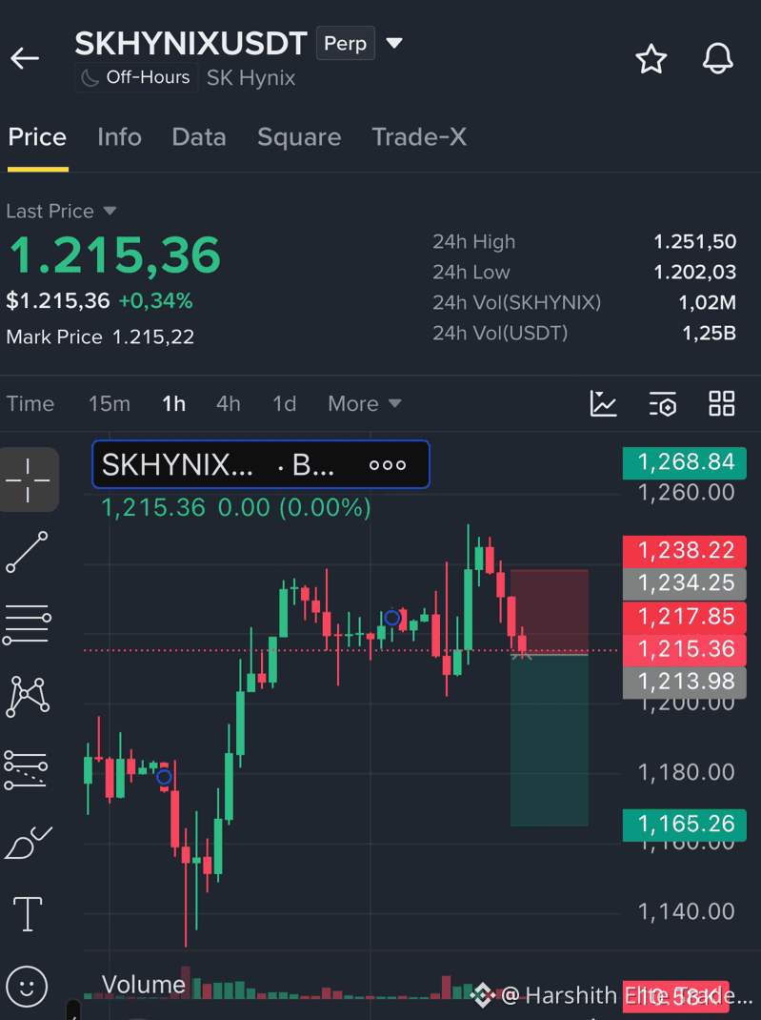This screenshot has height=1020, width=761.
Task: Select the long/short position forecasting tool
Action: point(26,769)
